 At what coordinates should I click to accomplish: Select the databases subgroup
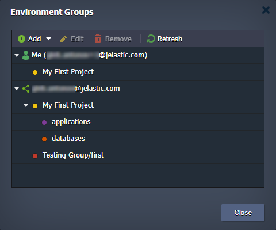pyautogui.click(x=138, y=139)
